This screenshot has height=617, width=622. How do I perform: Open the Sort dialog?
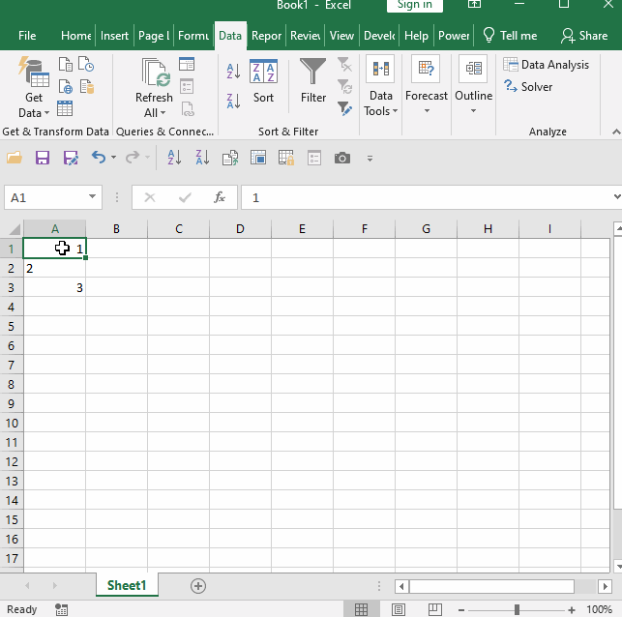pyautogui.click(x=263, y=81)
